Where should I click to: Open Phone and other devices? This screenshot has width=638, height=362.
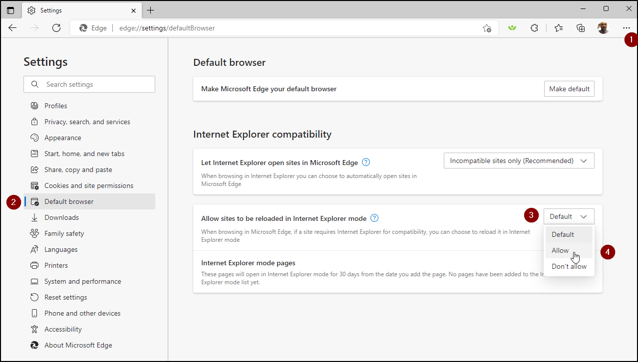point(89,313)
